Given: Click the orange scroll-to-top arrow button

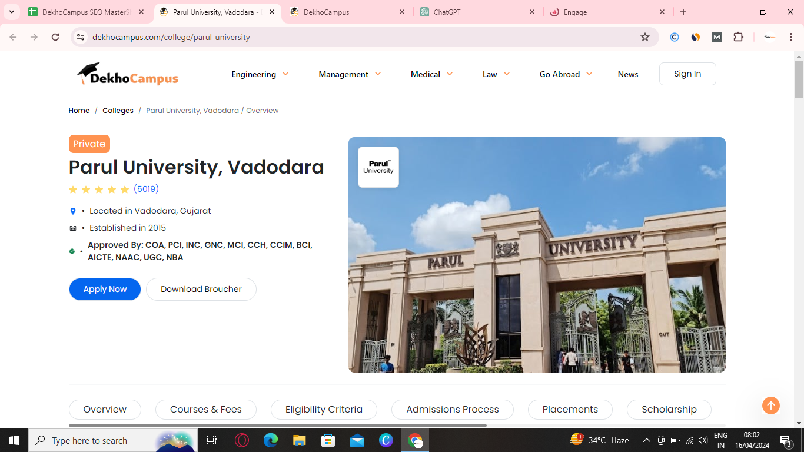Looking at the screenshot, I should (x=771, y=405).
